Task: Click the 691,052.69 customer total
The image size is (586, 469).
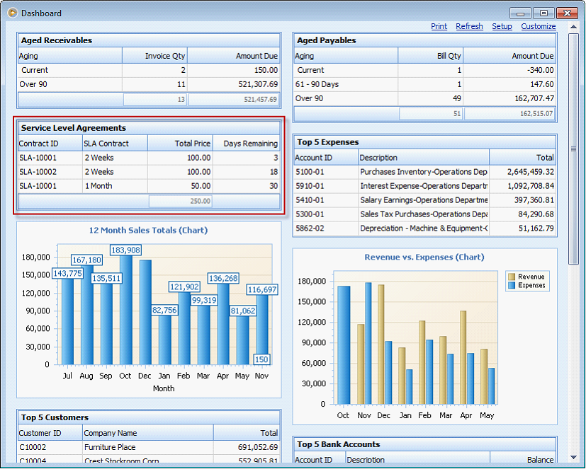Action: 258,447
